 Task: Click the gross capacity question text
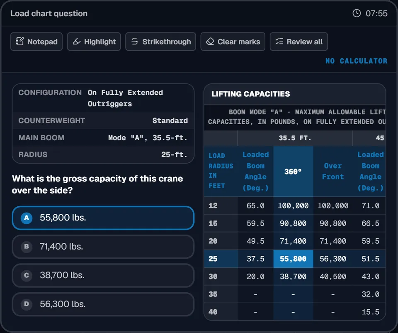pos(97,184)
